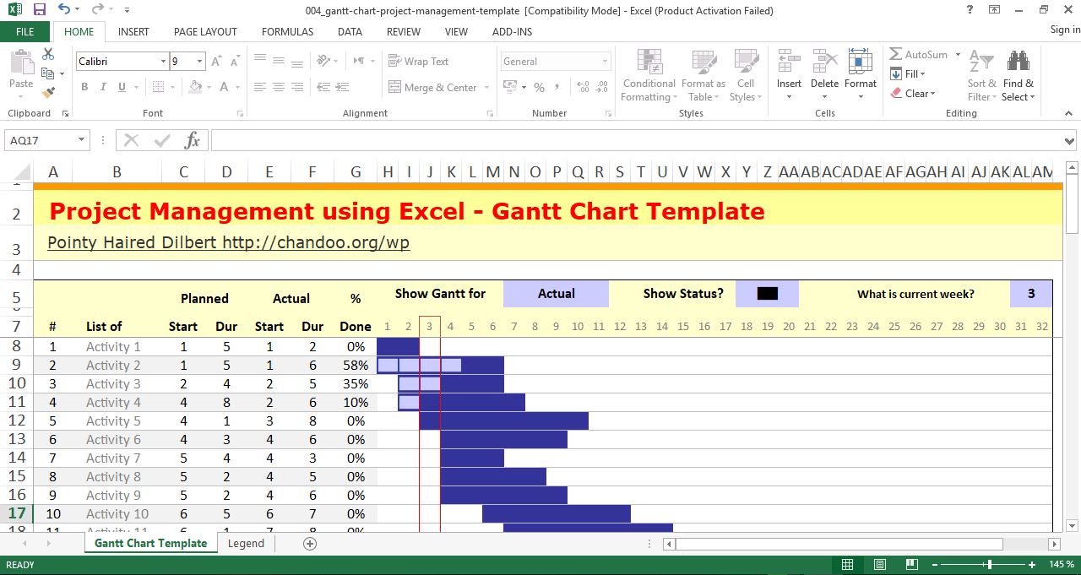Click the Find & Select binoculars icon
The width and height of the screenshot is (1081, 575).
click(1018, 61)
